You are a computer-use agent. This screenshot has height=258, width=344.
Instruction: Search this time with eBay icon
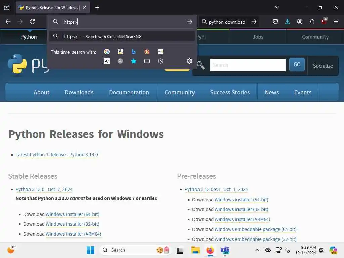[160, 52]
